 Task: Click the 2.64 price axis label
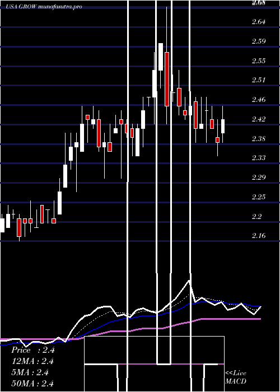(x=259, y=21)
